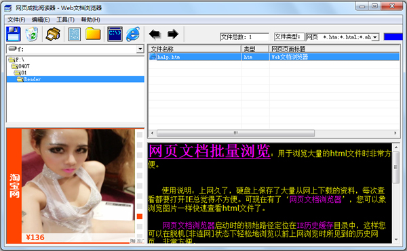407x251 pixels.
Task: Click the blue color swatch box
Action: tap(393, 37)
